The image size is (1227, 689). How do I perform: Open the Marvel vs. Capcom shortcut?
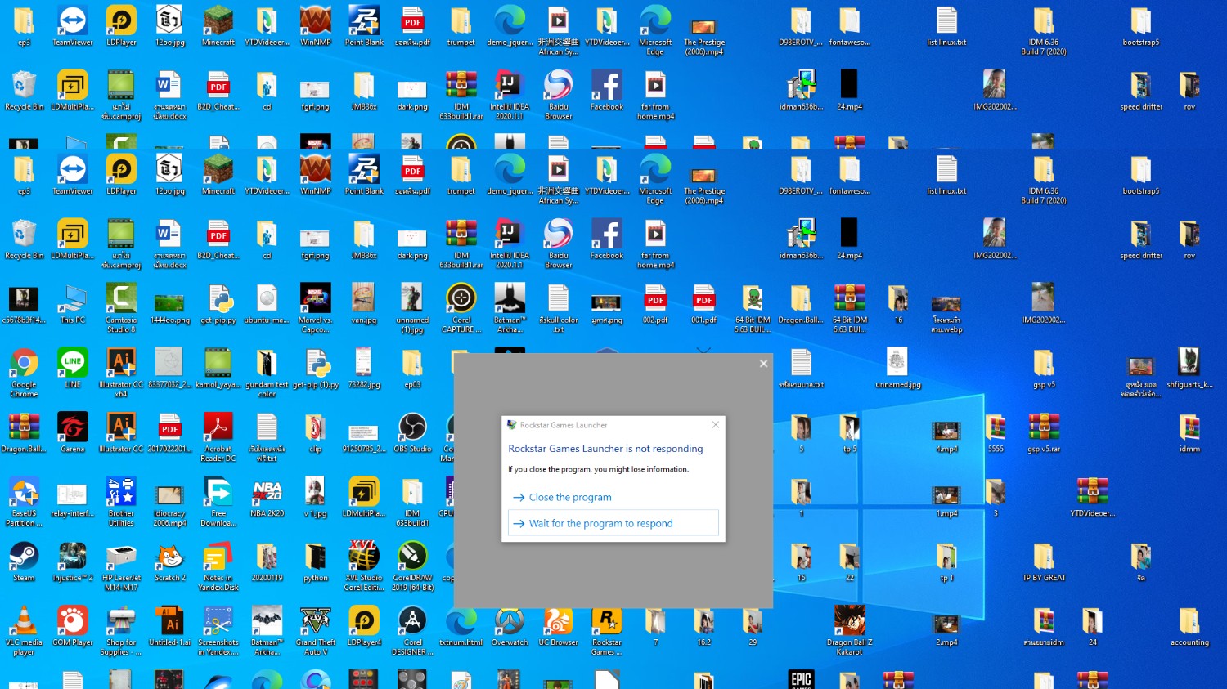316,309
